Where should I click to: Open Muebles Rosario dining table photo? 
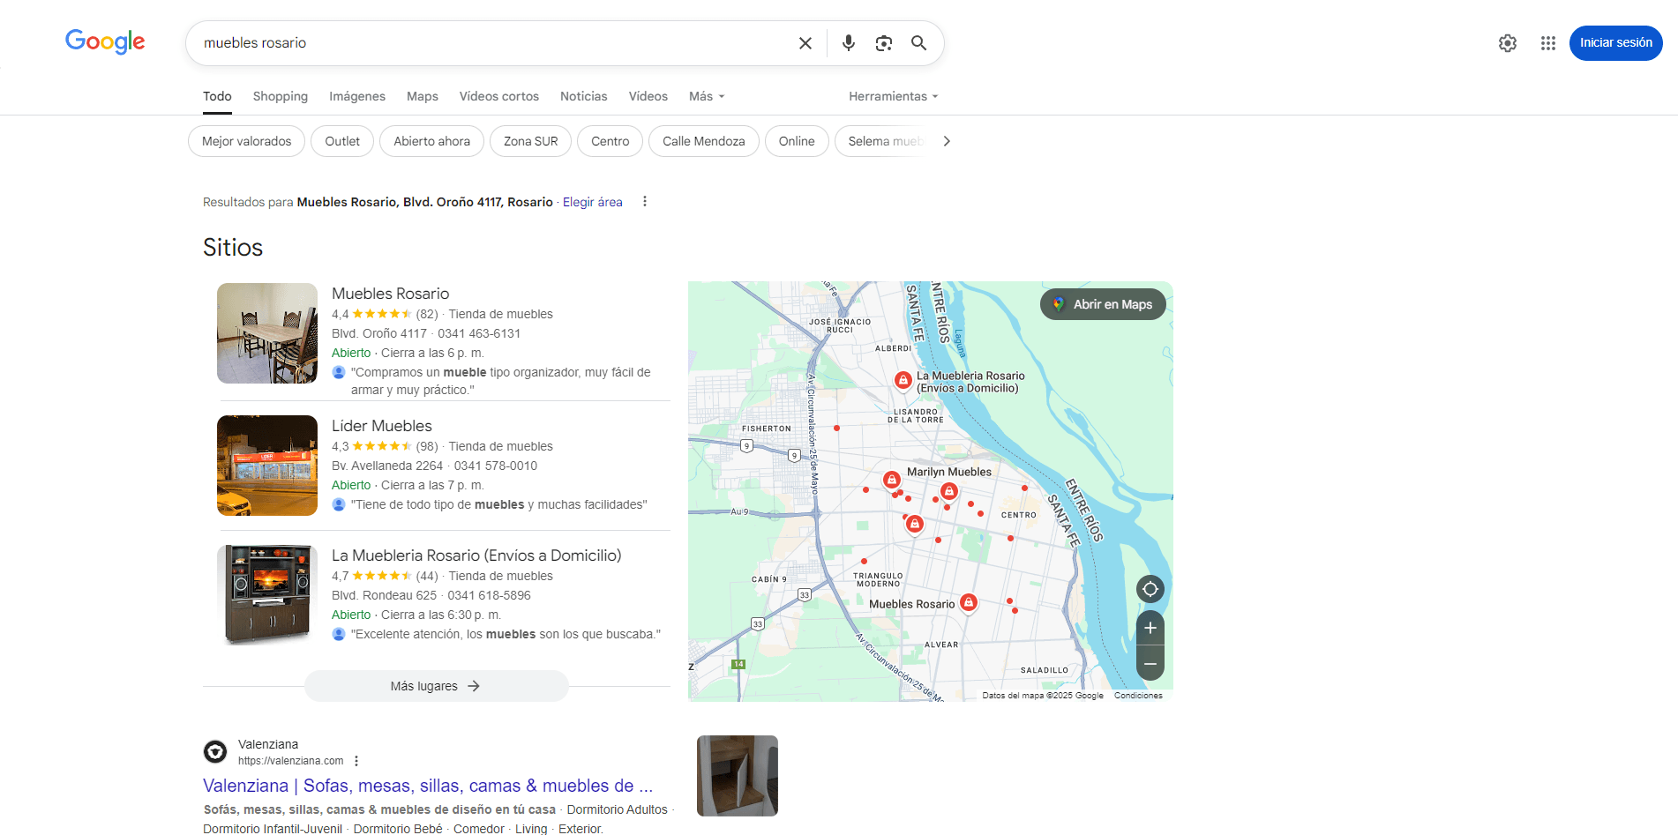point(267,333)
